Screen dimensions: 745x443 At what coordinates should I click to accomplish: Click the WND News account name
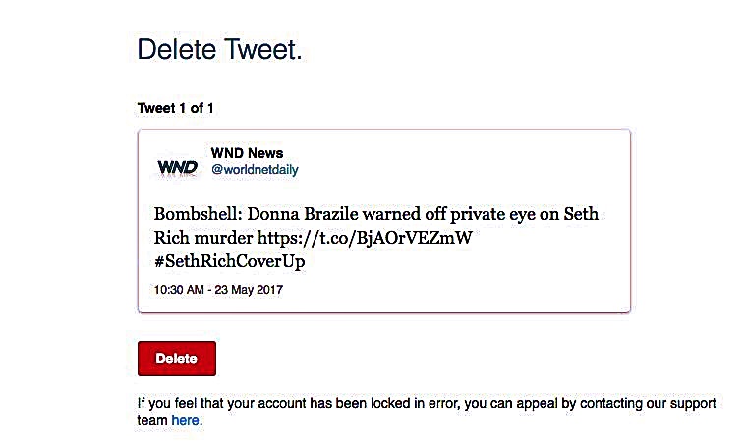(x=247, y=153)
